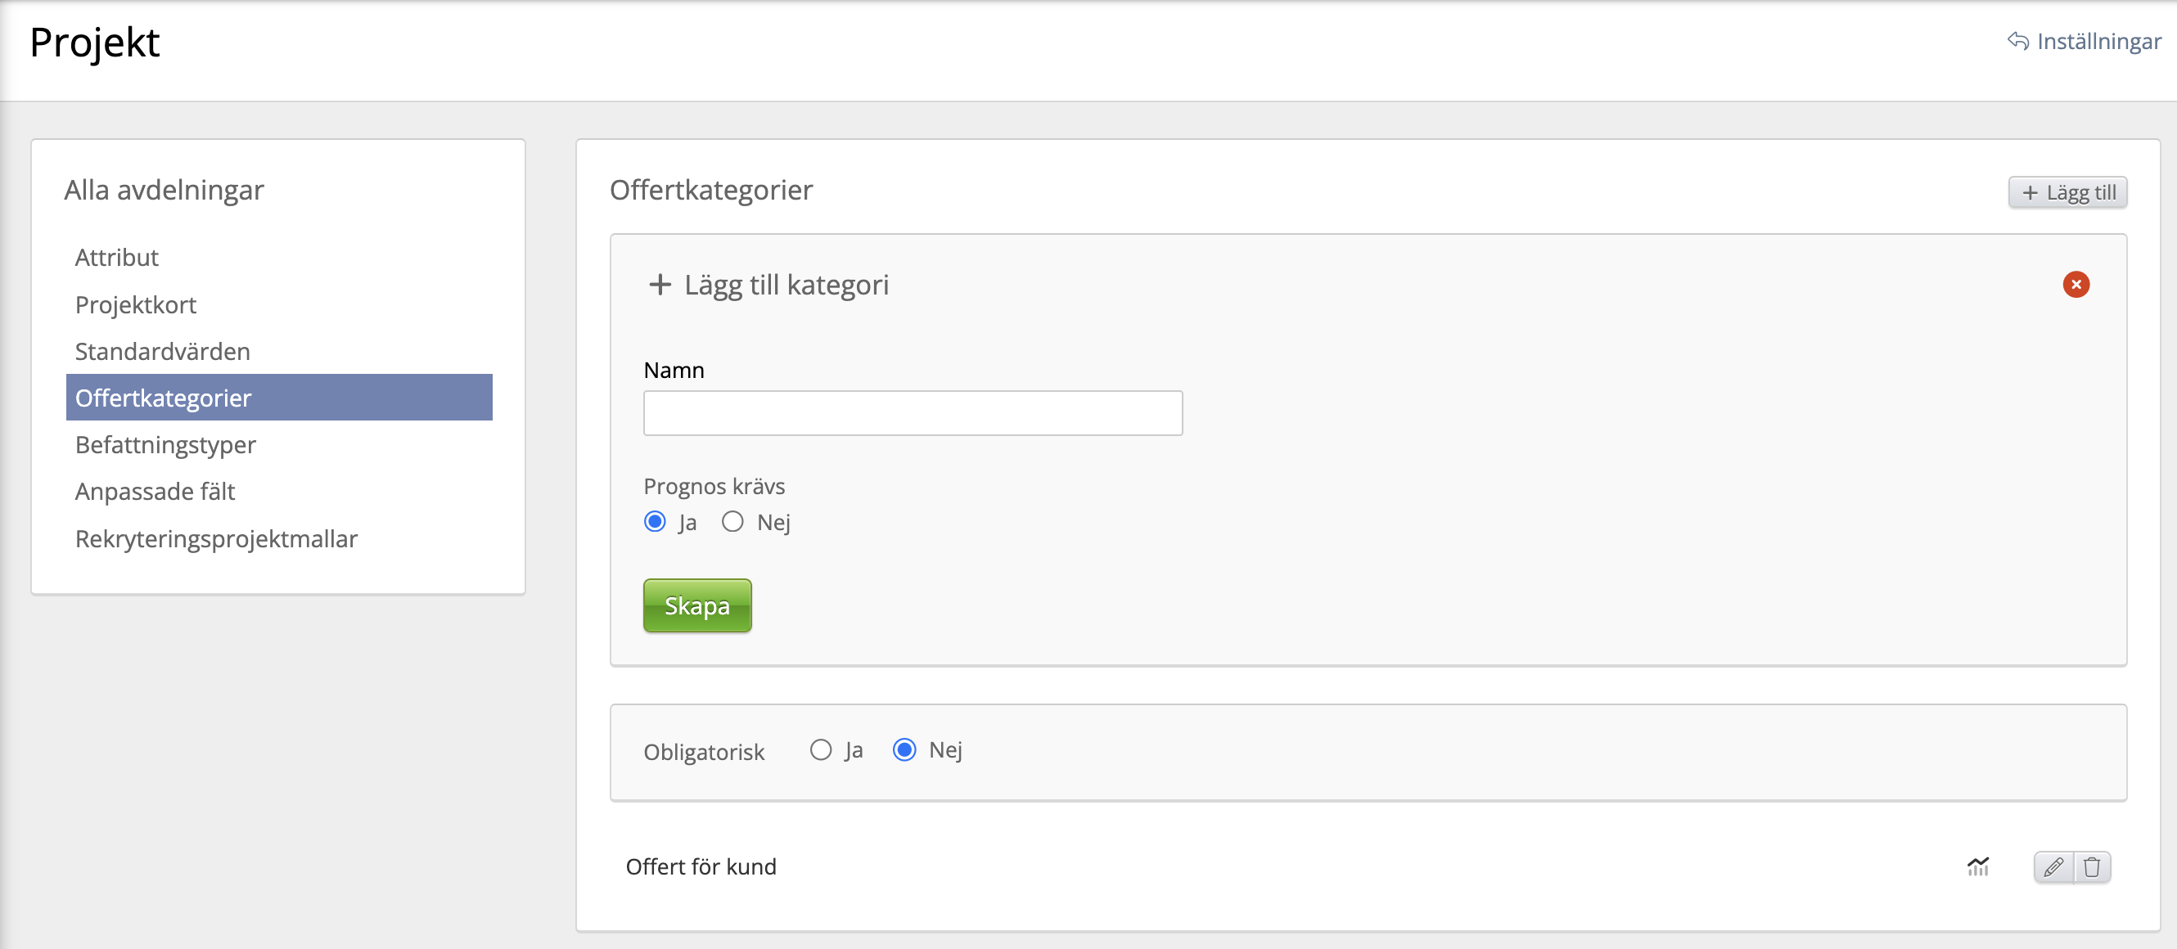Select Ja for Prognos krävs
Image resolution: width=2177 pixels, height=949 pixels.
[x=655, y=521]
